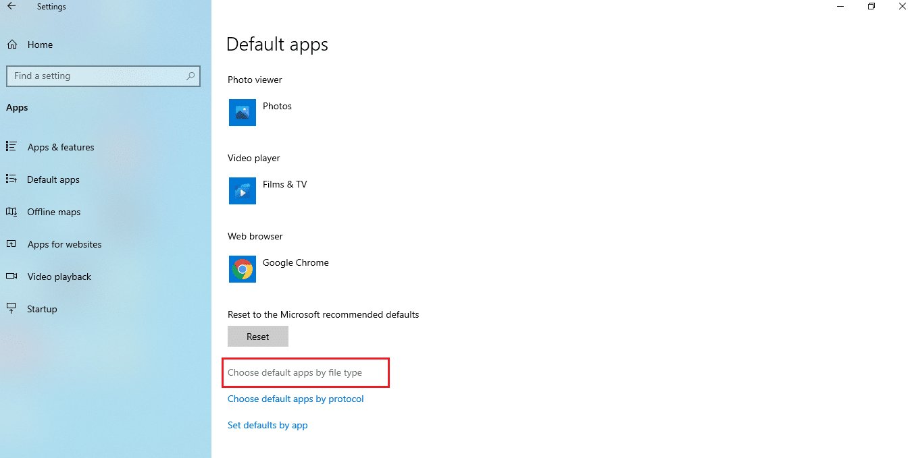Click the Default apps sidebar icon
This screenshot has height=458, width=914.
pos(11,179)
